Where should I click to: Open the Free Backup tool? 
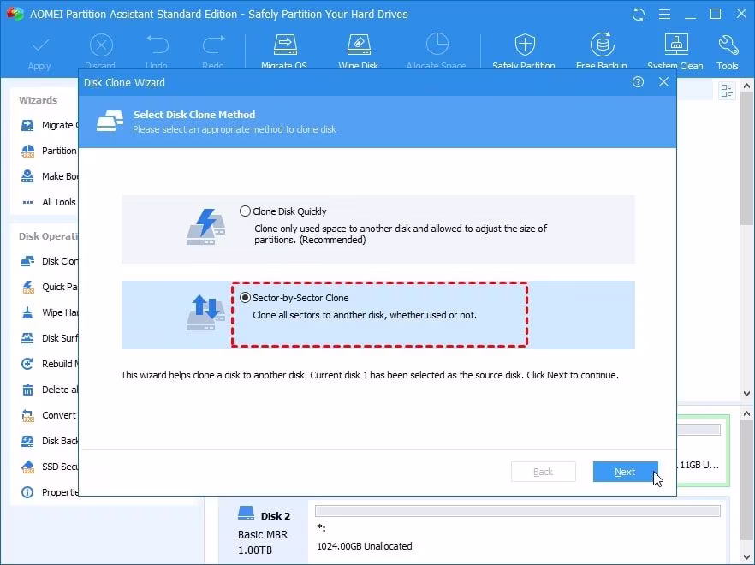click(602, 53)
